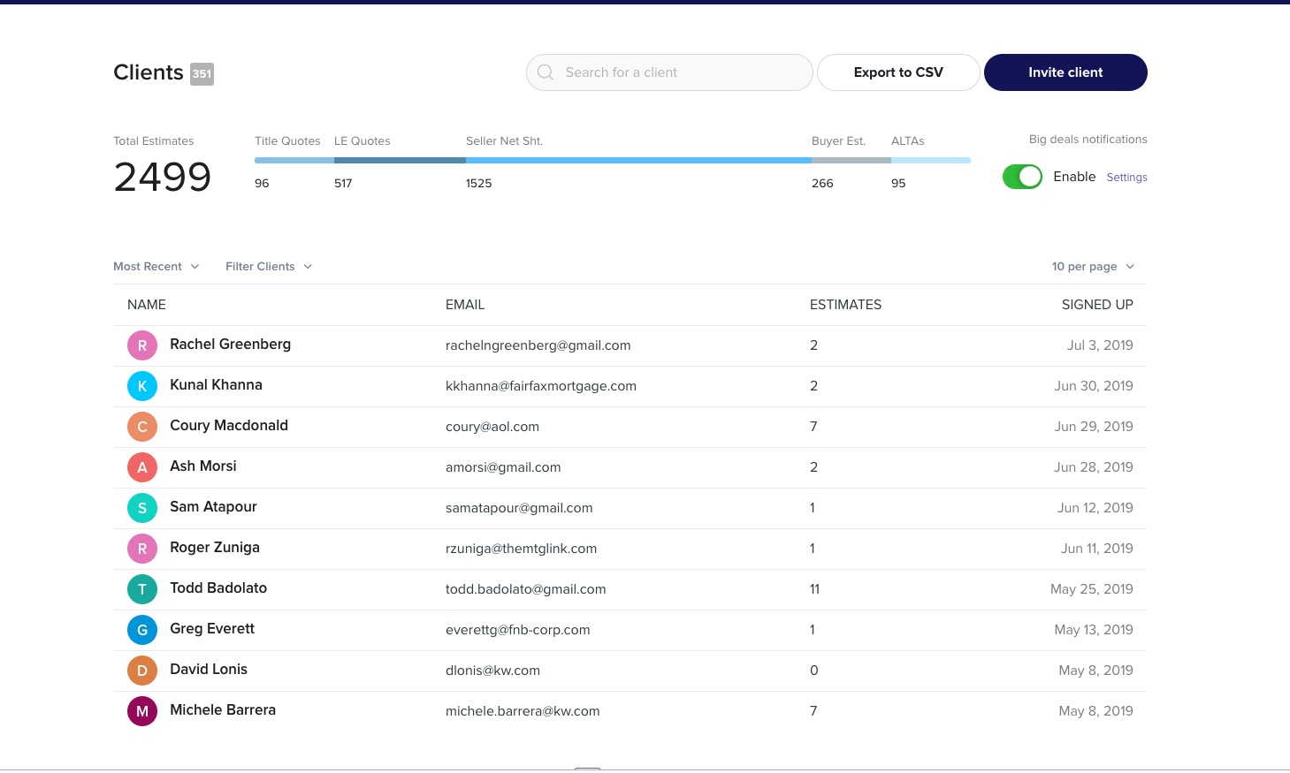Image resolution: width=1290 pixels, height=773 pixels.
Task: Click Michele Barrera's magenta M avatar
Action: [142, 711]
